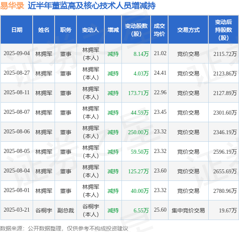Click the average price 25.60
Viewport: 239px width, 232px height.
(x=160, y=210)
